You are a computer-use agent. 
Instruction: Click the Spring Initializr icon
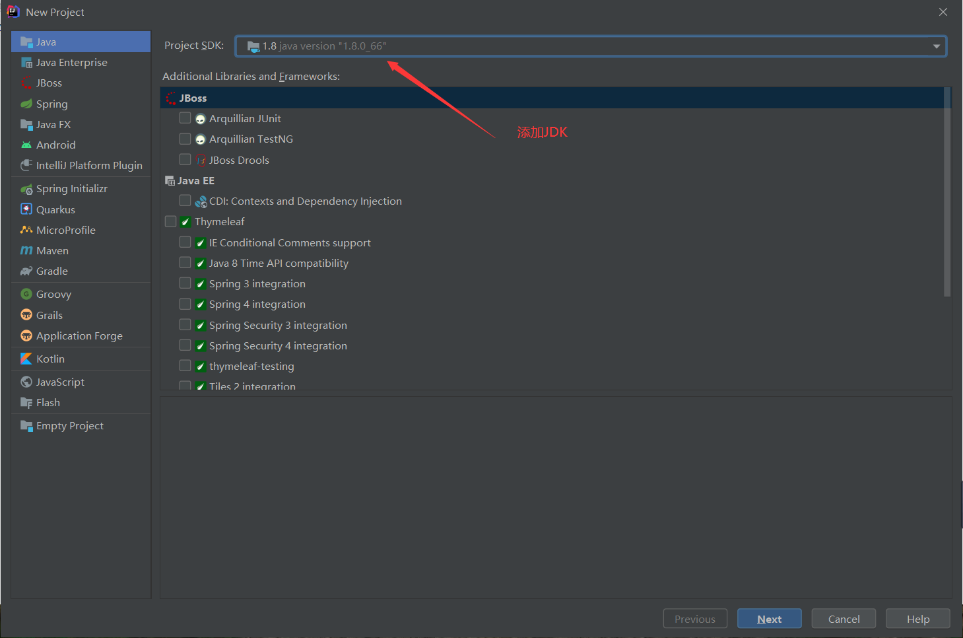click(26, 189)
